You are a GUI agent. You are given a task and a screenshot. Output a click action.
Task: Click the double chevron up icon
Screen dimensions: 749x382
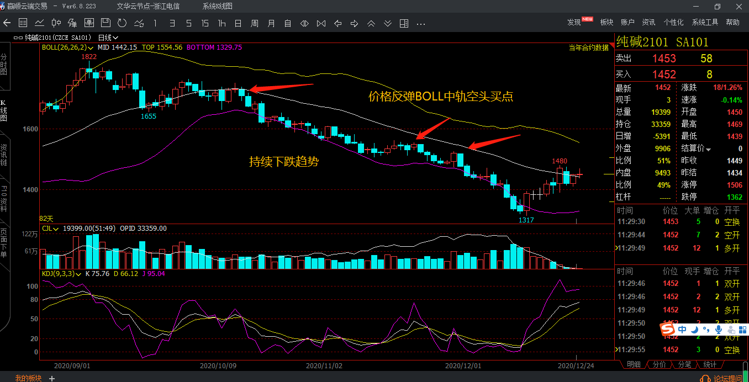click(x=371, y=23)
